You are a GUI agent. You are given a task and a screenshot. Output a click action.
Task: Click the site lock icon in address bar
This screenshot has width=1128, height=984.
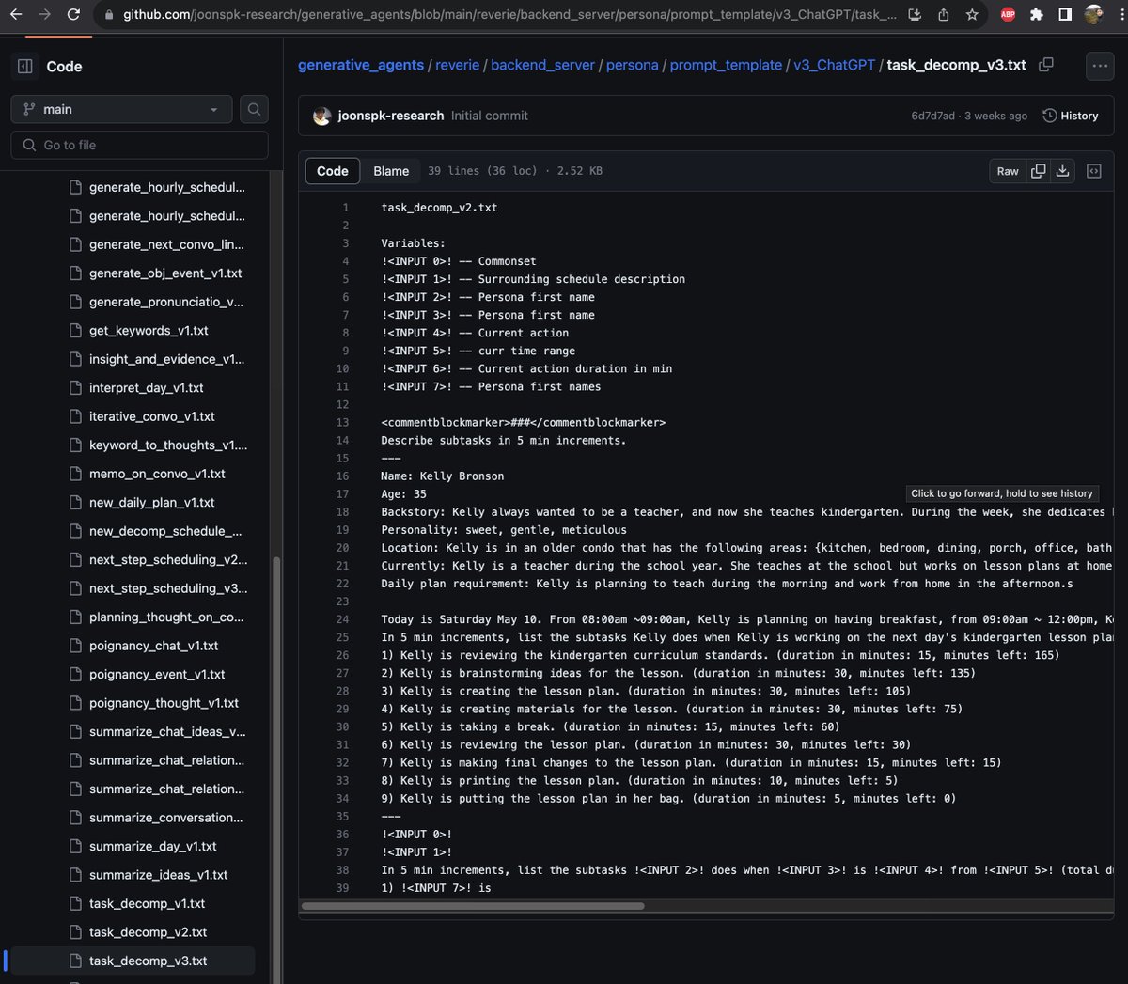coord(109,15)
